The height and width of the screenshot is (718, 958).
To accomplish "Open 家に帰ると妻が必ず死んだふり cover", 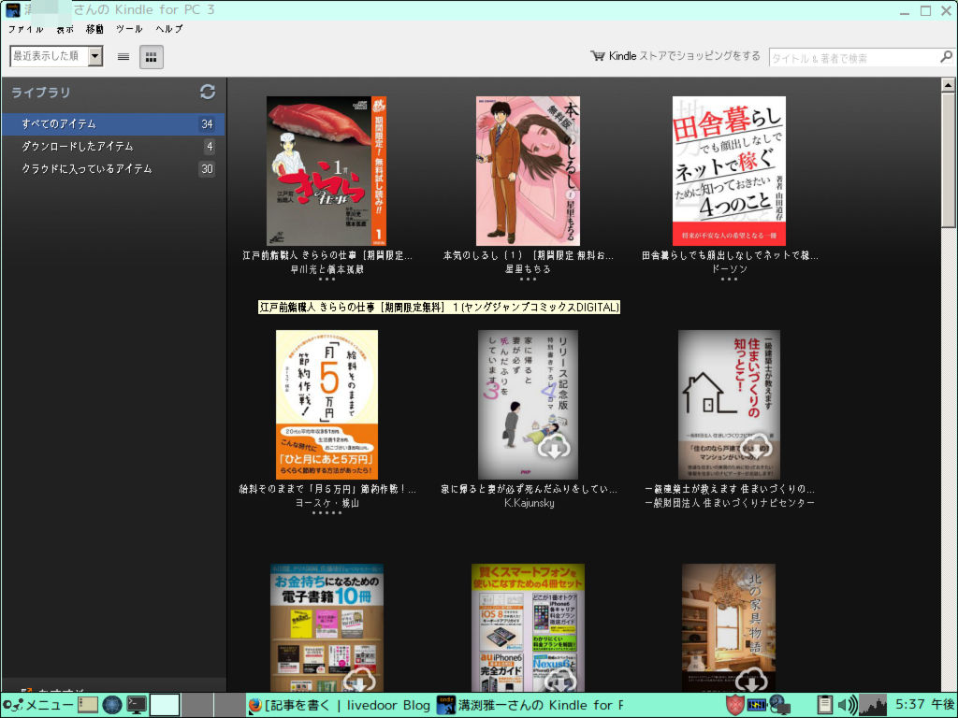I will 528,405.
